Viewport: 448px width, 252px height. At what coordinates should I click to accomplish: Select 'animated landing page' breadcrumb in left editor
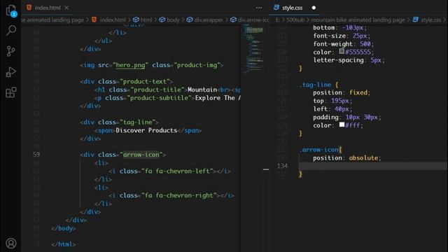coord(53,20)
